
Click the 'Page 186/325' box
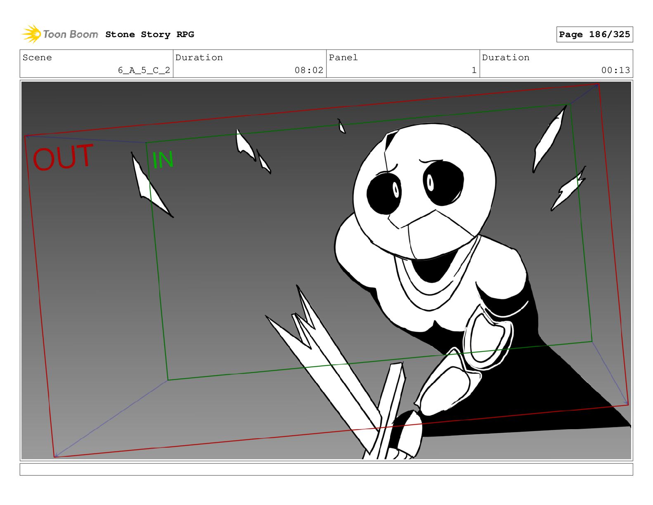pos(594,35)
